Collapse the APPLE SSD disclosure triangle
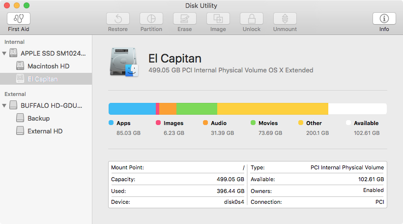 [x=4, y=53]
